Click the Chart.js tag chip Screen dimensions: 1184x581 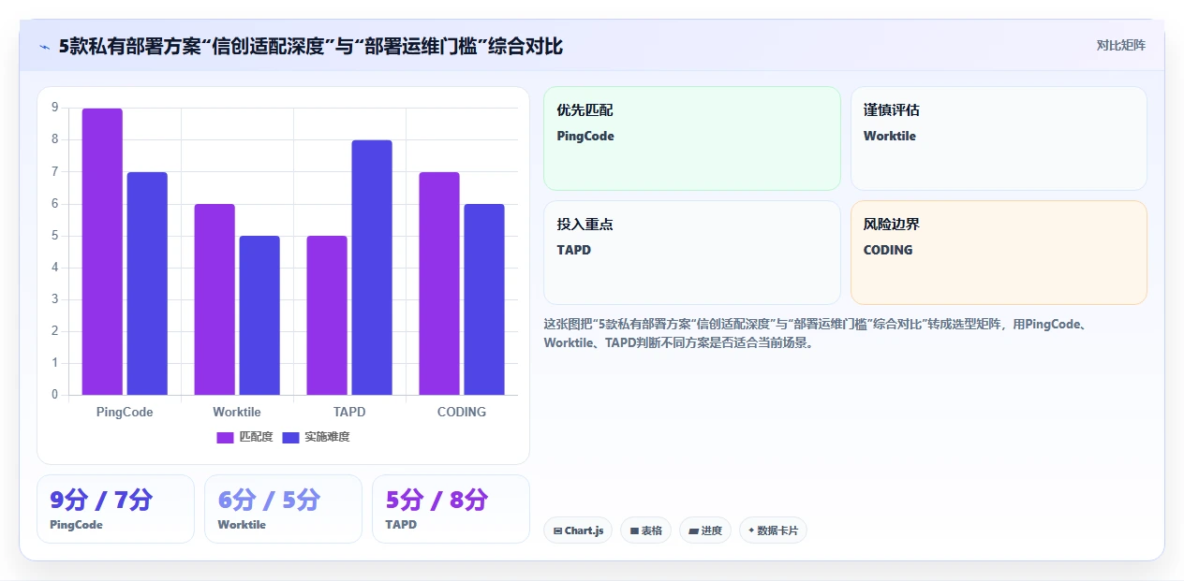578,530
